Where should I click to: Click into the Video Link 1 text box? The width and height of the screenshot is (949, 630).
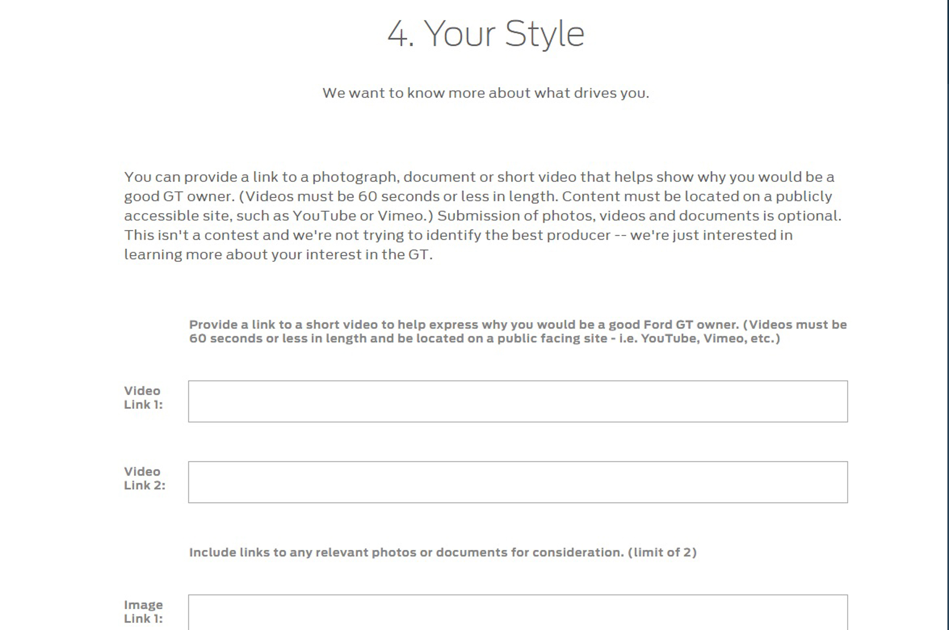518,401
